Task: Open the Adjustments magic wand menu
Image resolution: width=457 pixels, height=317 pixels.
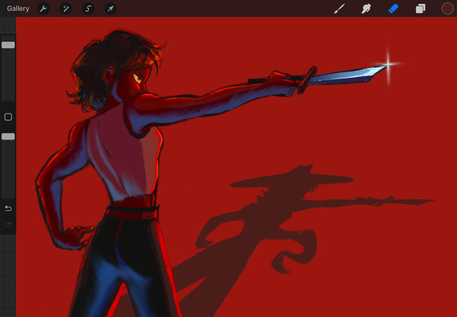Action: (x=66, y=9)
